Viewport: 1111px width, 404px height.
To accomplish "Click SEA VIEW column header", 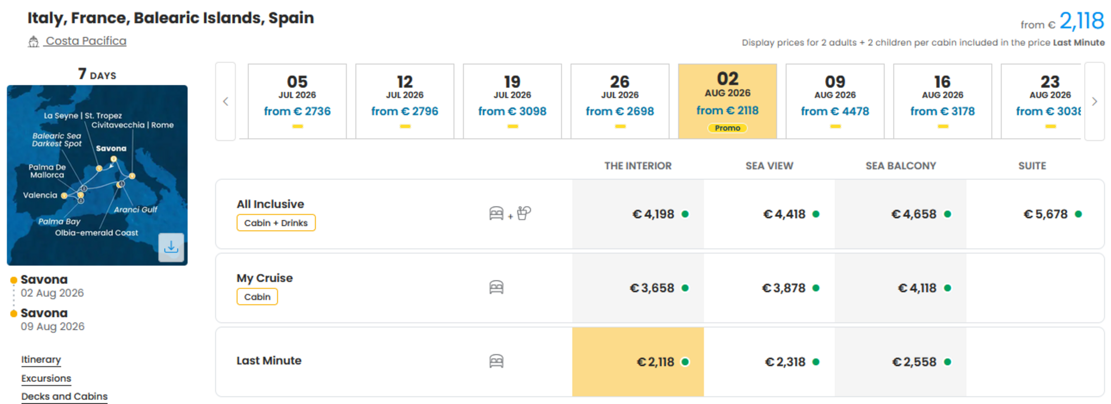I will pyautogui.click(x=769, y=166).
